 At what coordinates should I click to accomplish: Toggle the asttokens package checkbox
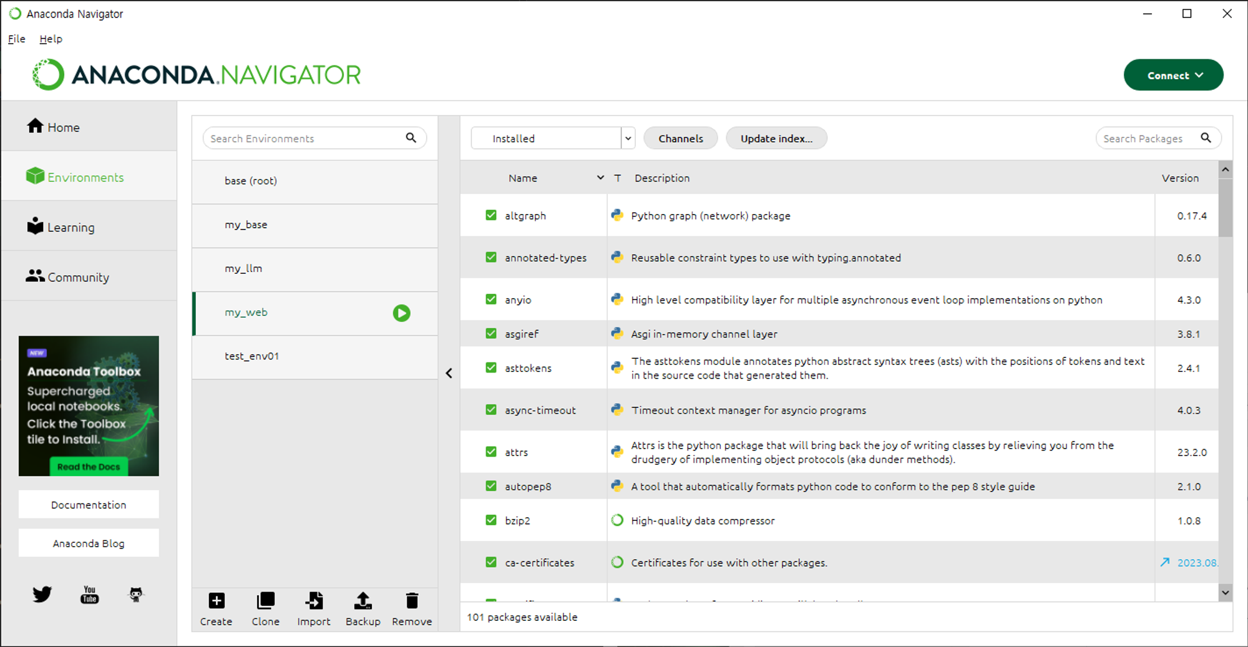pyautogui.click(x=491, y=367)
